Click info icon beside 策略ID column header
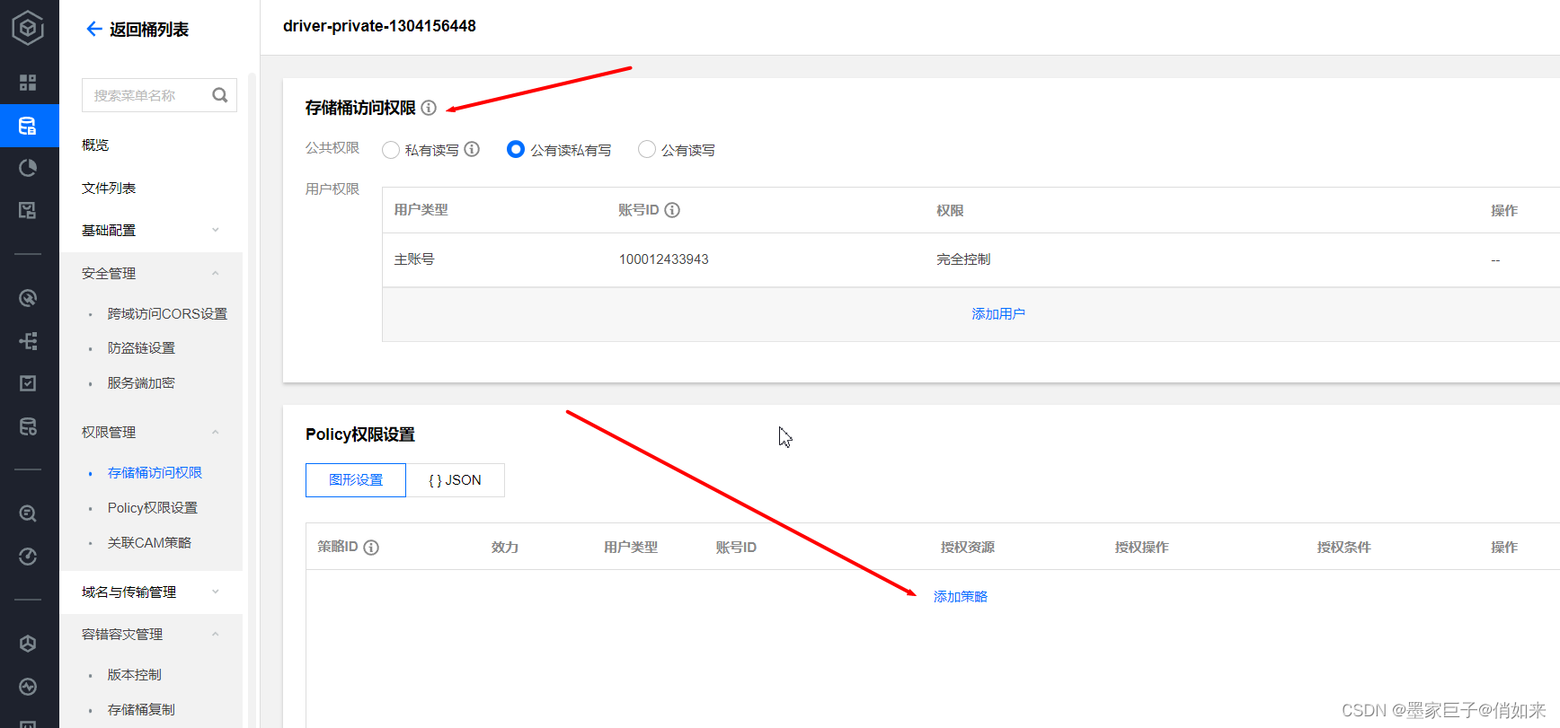The height and width of the screenshot is (728, 1560). 371,548
